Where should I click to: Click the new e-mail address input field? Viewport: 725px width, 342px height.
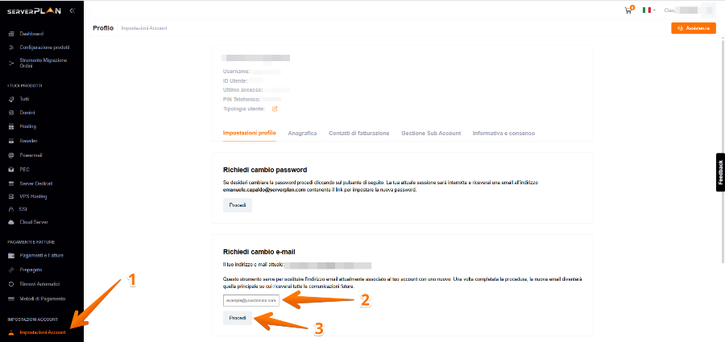251,300
